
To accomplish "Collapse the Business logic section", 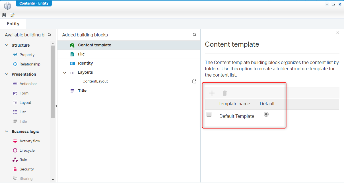I will pyautogui.click(x=7, y=131).
